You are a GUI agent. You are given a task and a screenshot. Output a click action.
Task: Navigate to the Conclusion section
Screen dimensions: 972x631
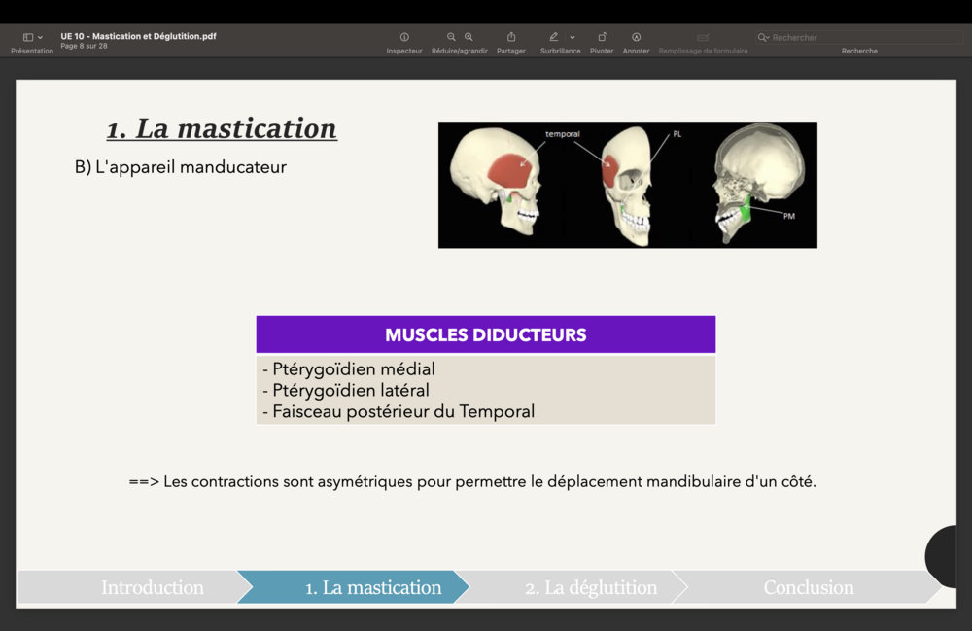(807, 587)
